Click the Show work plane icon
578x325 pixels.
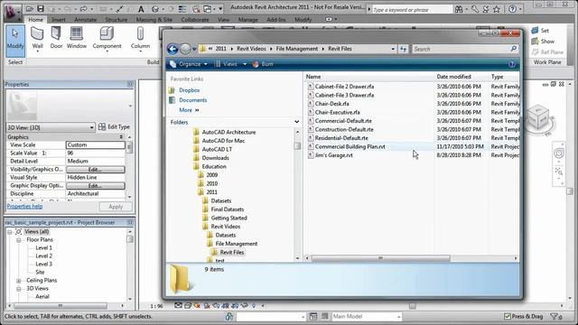(535, 42)
